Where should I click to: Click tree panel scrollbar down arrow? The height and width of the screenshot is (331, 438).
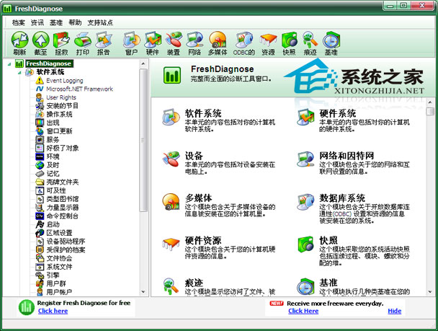tap(143, 292)
